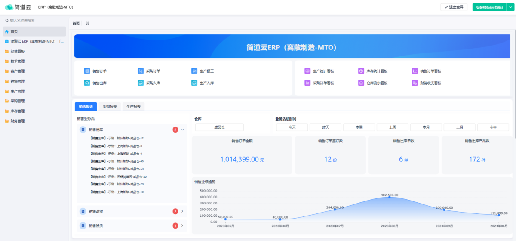Open the 财务收支看板 icon
The height and width of the screenshot is (241, 516).
[x=415, y=83]
